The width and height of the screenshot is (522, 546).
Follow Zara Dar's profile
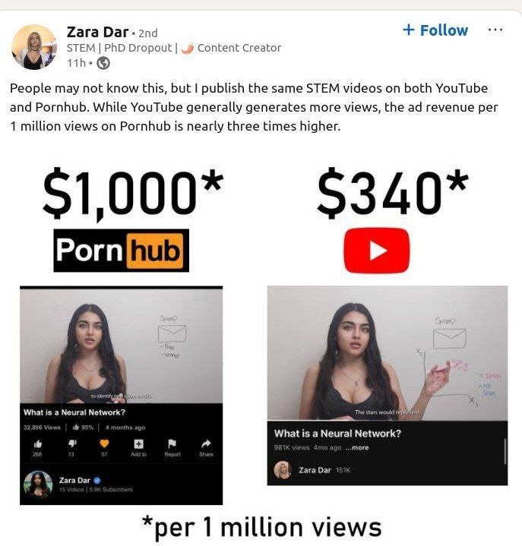click(x=435, y=30)
